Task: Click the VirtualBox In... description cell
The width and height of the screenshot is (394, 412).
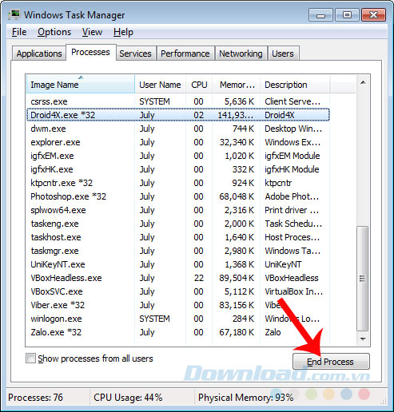Action: [293, 291]
